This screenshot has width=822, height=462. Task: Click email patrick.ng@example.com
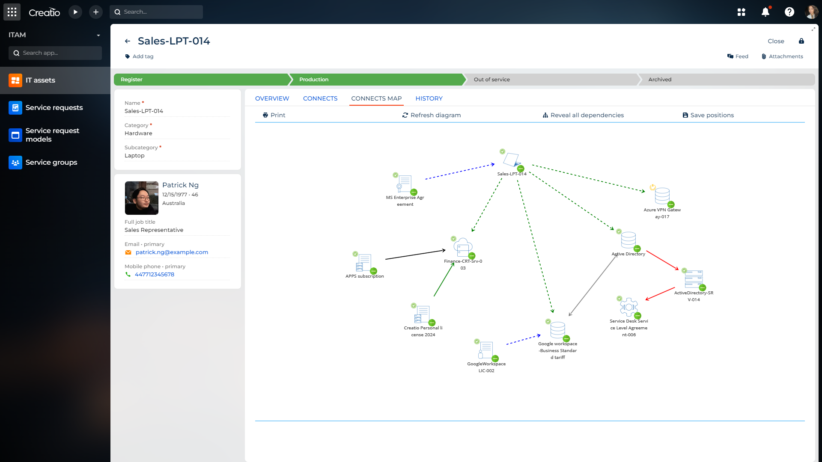pyautogui.click(x=172, y=252)
